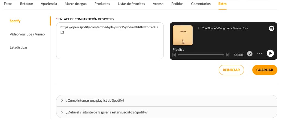
Task: Open the Pedidos tab
Action: coord(177,4)
